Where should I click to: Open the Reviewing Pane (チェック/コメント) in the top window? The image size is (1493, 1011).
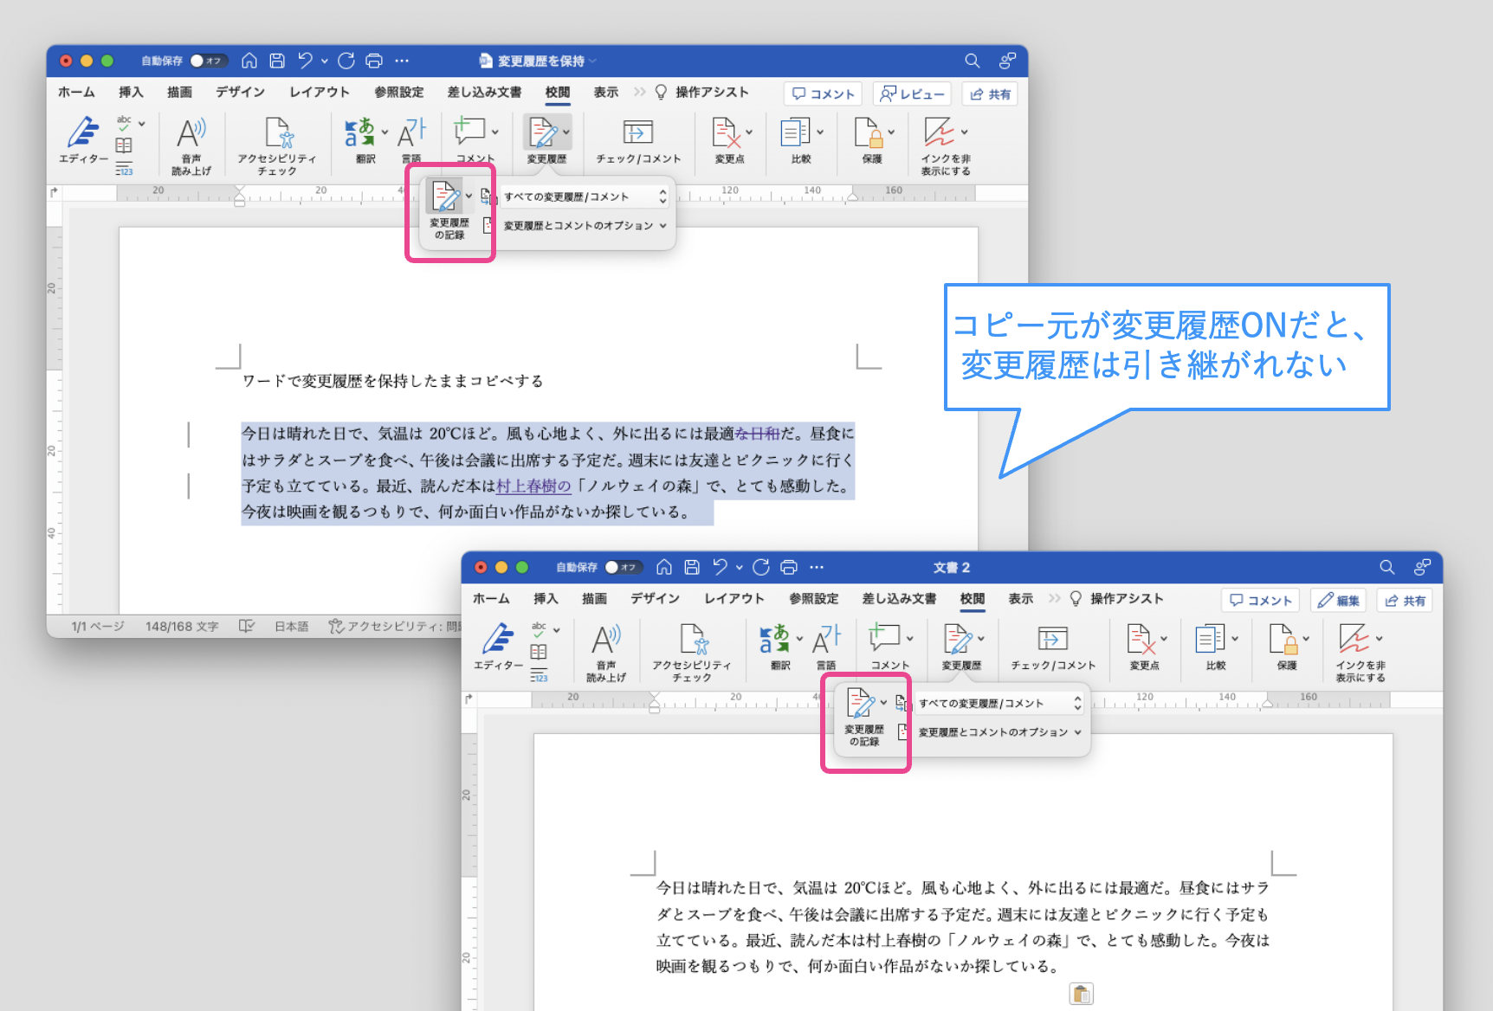[x=638, y=134]
